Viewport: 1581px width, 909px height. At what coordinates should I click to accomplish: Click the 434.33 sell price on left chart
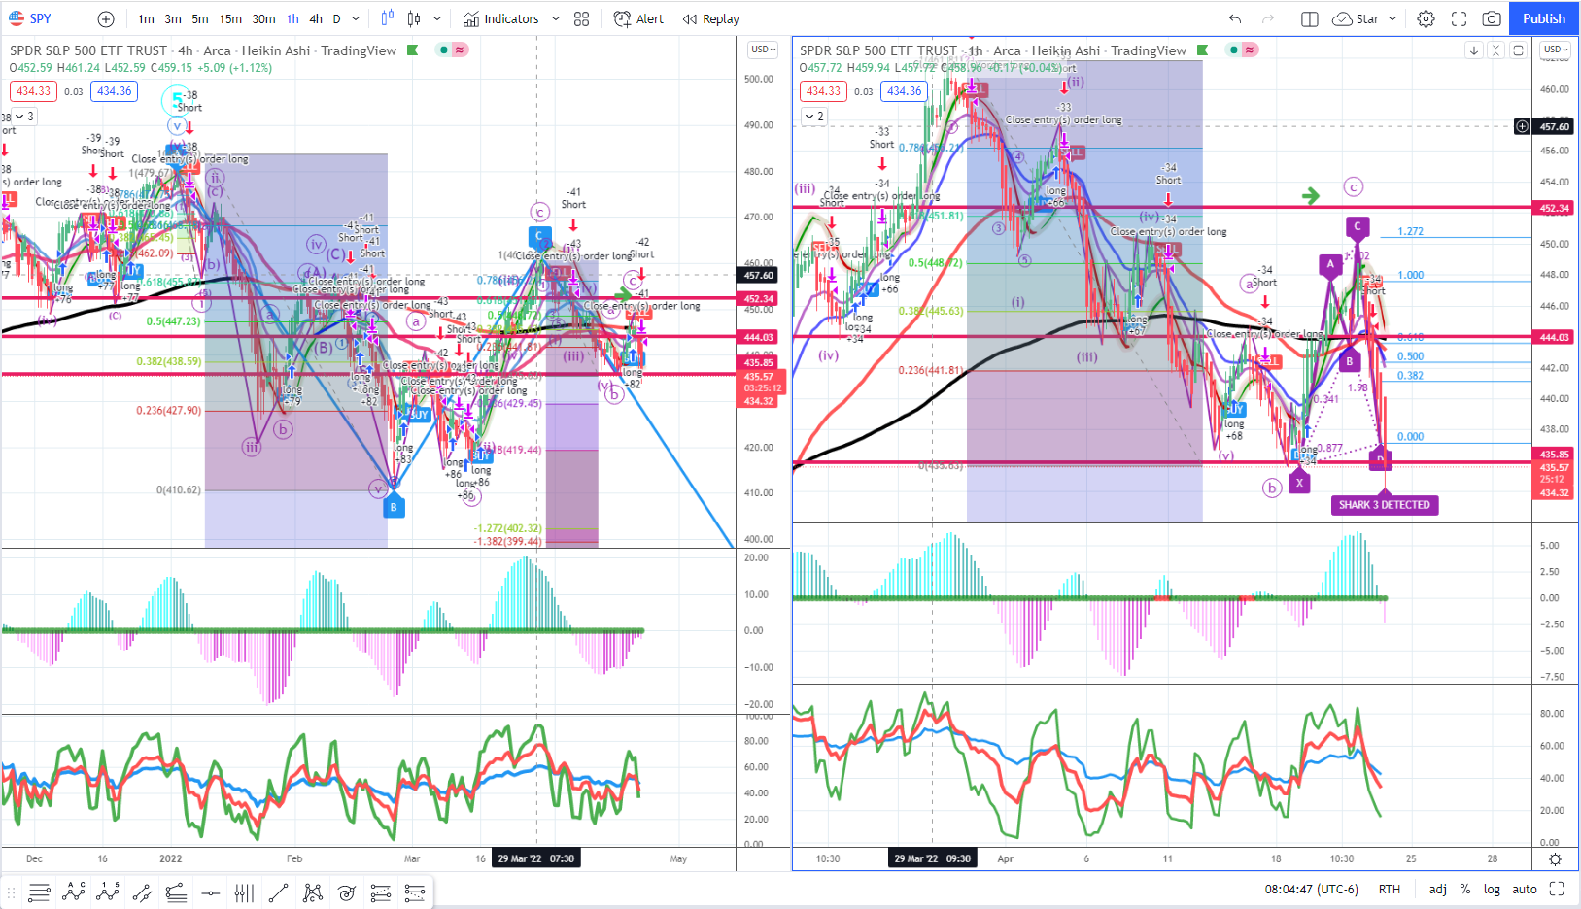34,91
